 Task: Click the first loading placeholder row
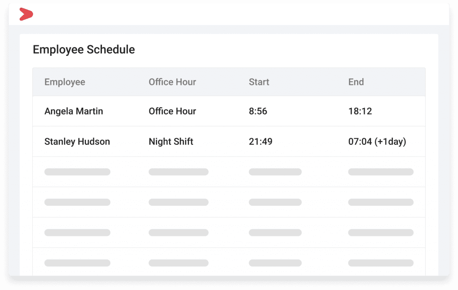tap(229, 172)
